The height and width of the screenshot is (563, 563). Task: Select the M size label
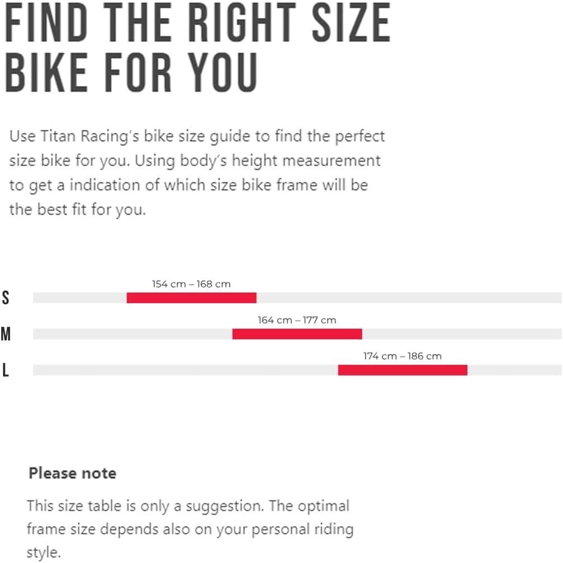(6, 334)
